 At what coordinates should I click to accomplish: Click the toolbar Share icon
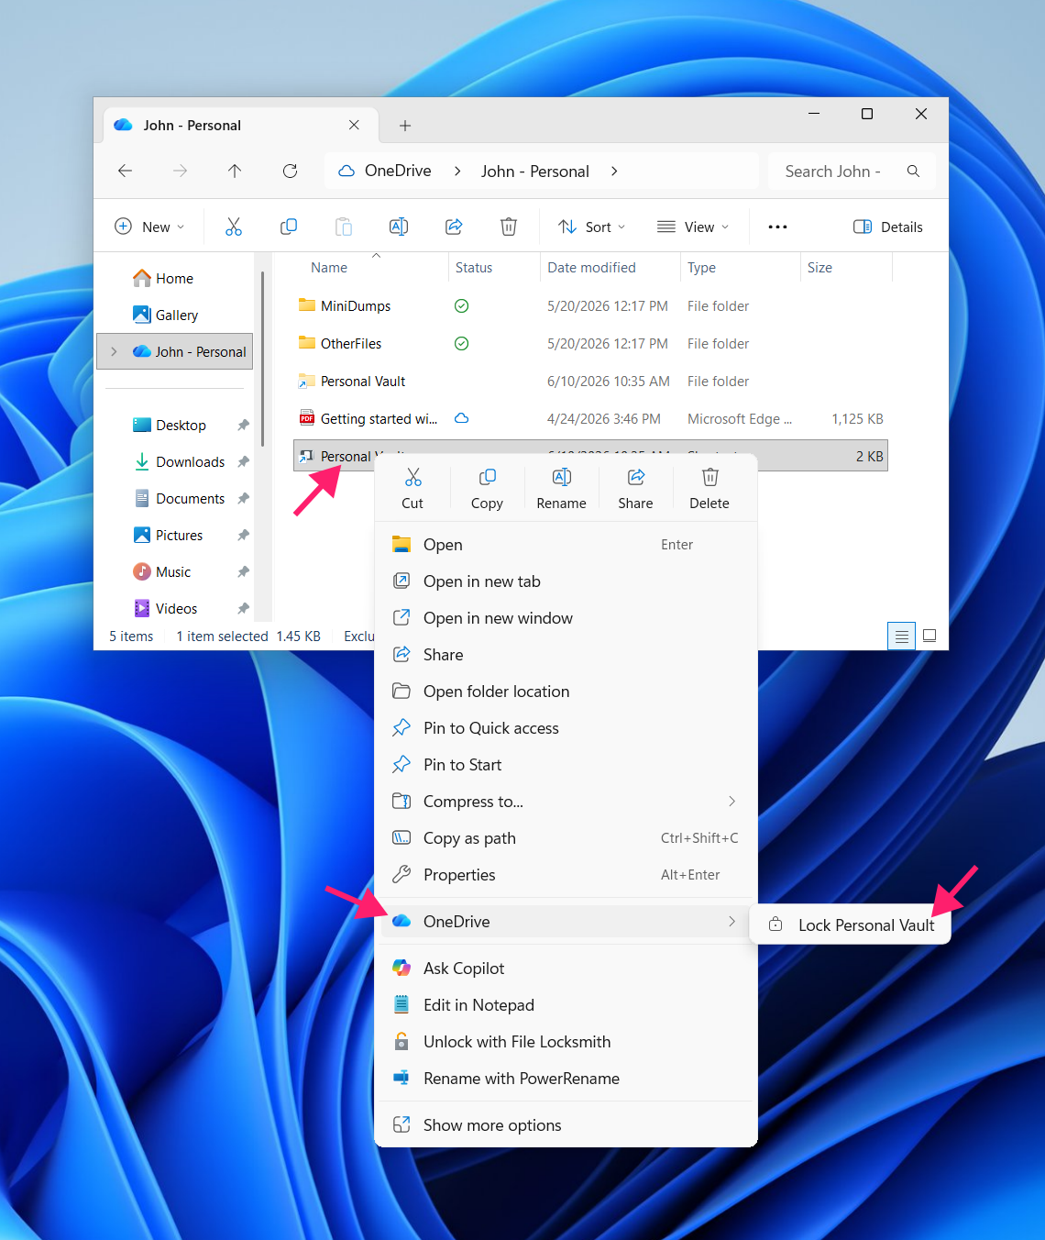coord(454,227)
